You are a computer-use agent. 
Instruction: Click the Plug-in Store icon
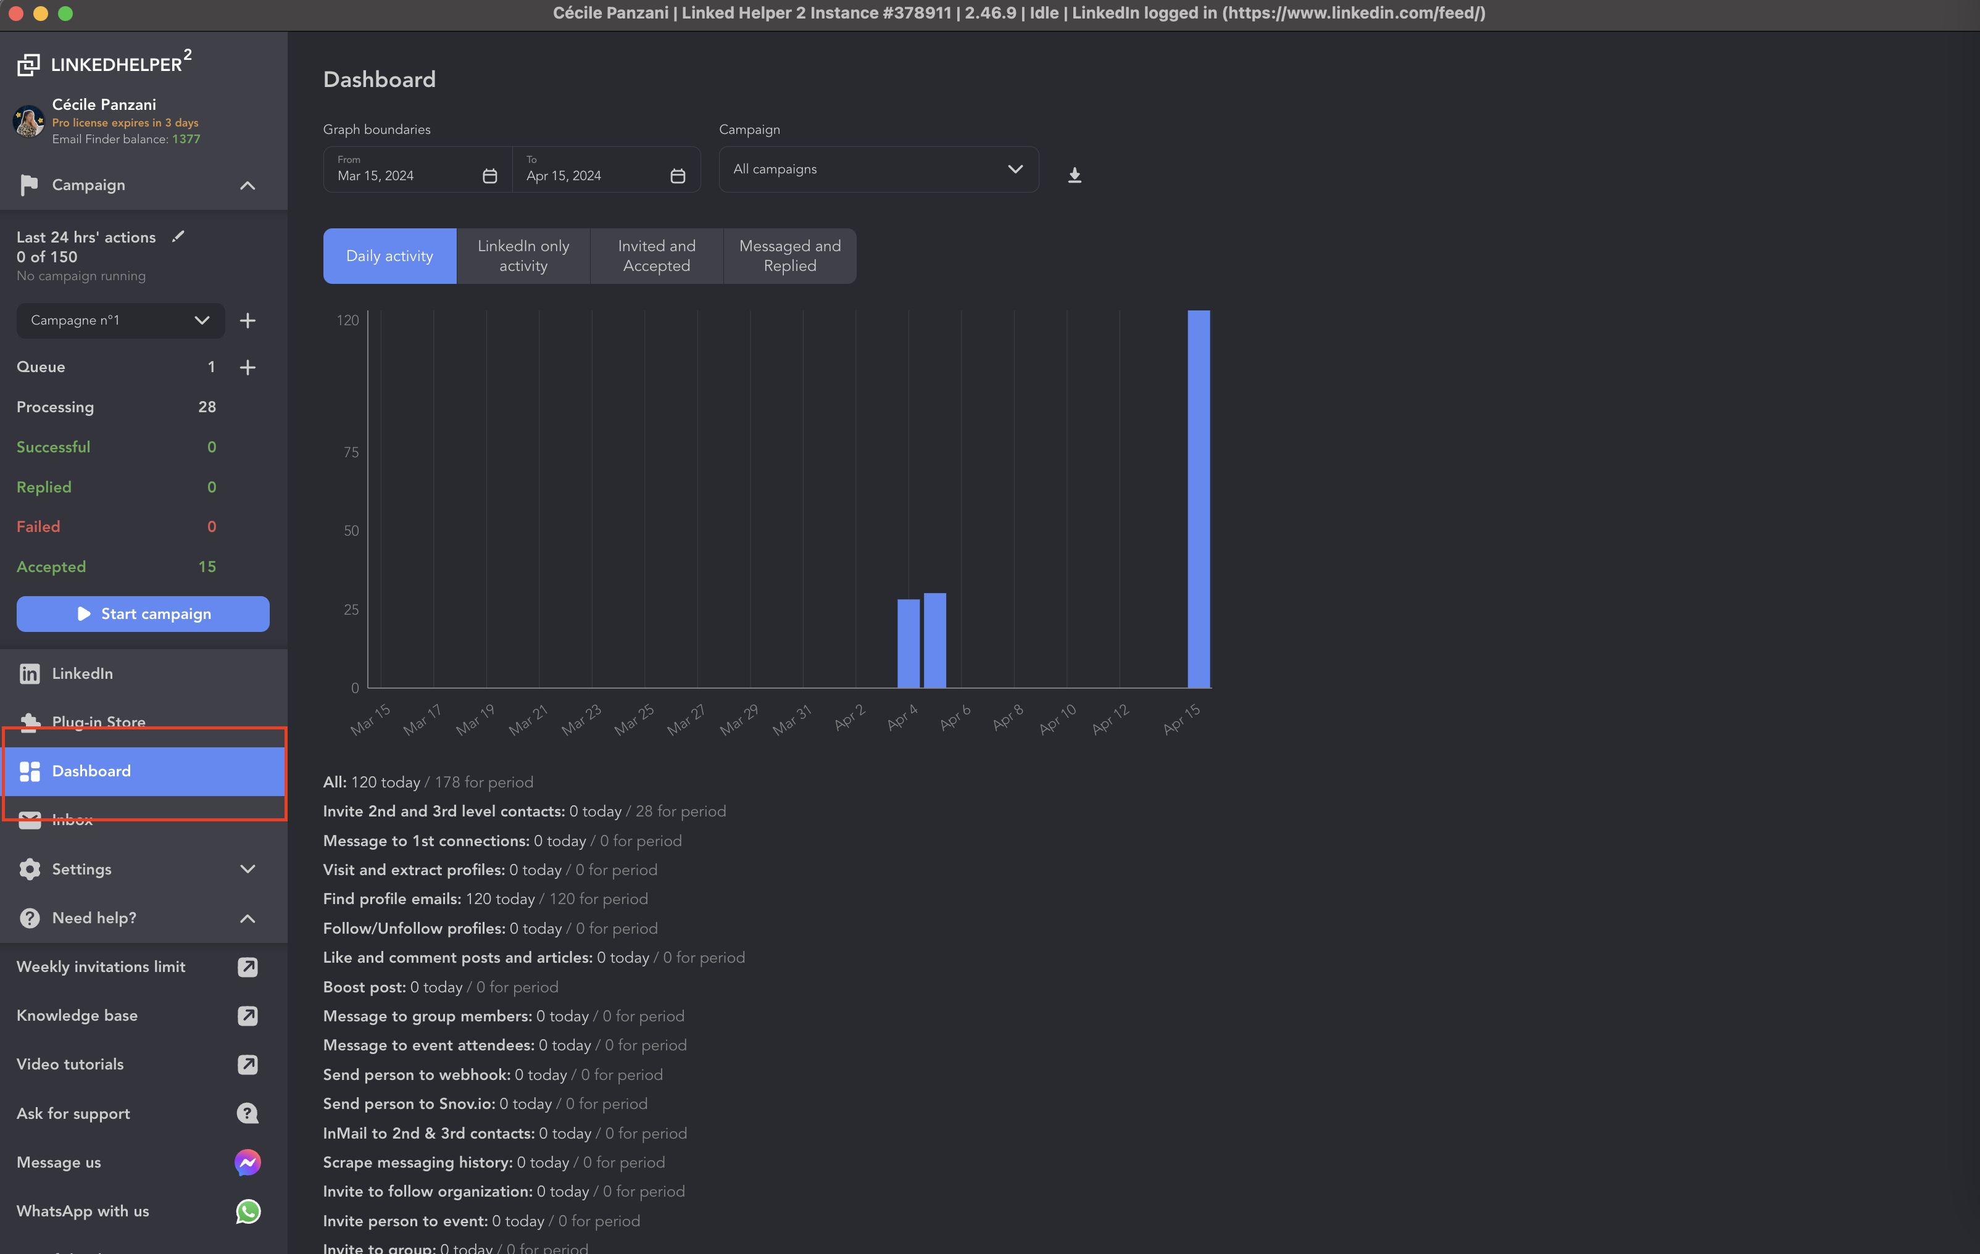30,721
